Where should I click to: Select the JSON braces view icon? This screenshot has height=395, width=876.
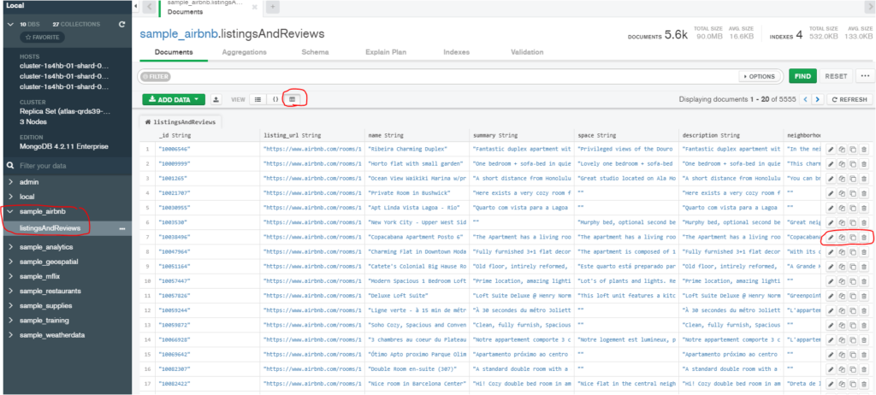[275, 99]
